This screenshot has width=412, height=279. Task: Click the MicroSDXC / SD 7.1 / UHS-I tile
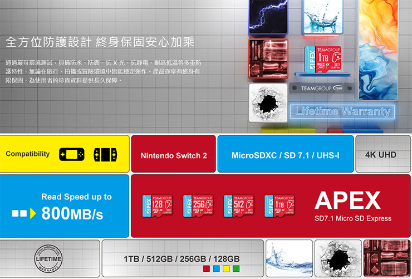pos(286,154)
